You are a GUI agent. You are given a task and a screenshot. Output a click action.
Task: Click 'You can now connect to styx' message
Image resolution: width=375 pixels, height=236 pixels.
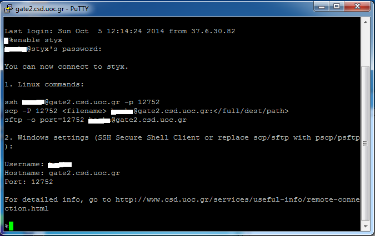coord(66,66)
